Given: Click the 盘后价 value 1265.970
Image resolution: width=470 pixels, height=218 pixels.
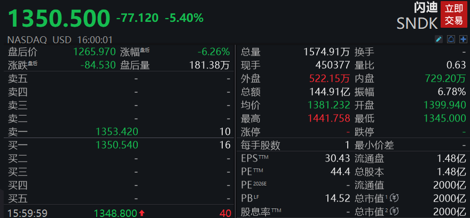Looking at the screenshot, I should point(95,52).
